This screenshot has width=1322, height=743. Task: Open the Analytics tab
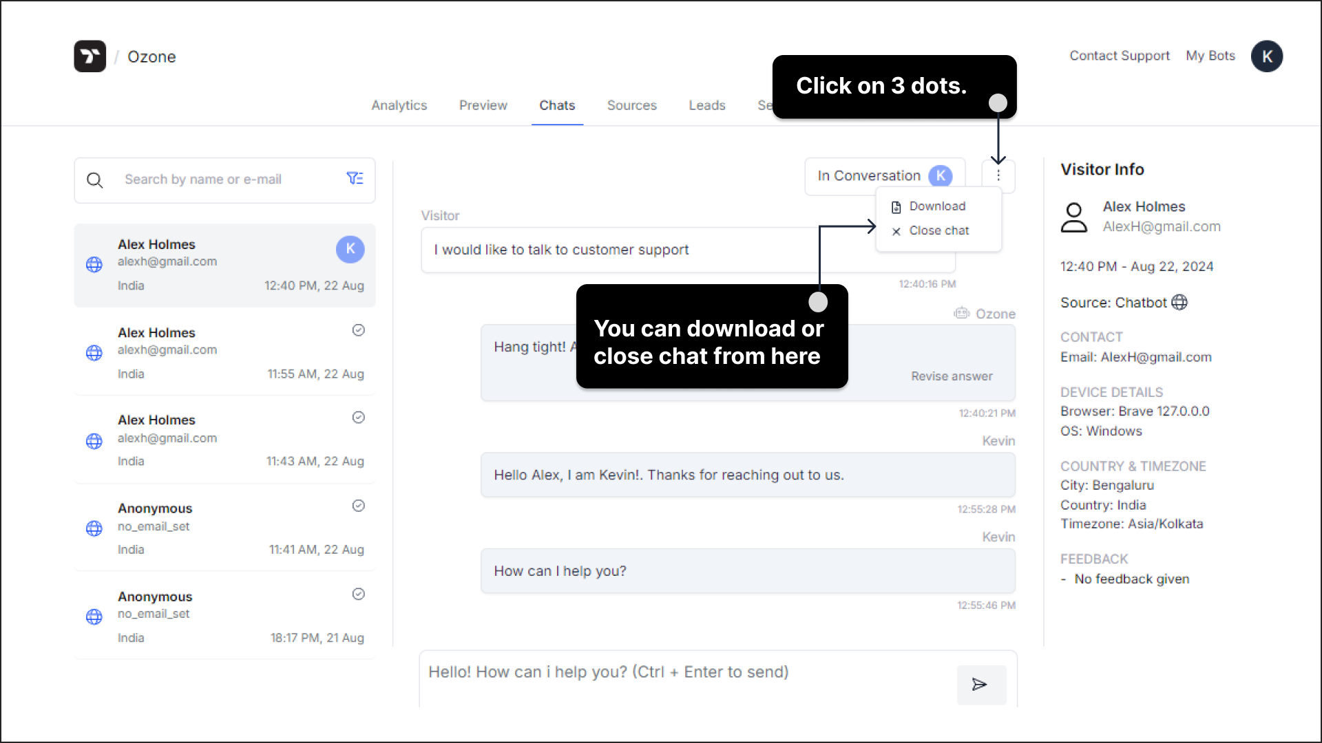(399, 105)
